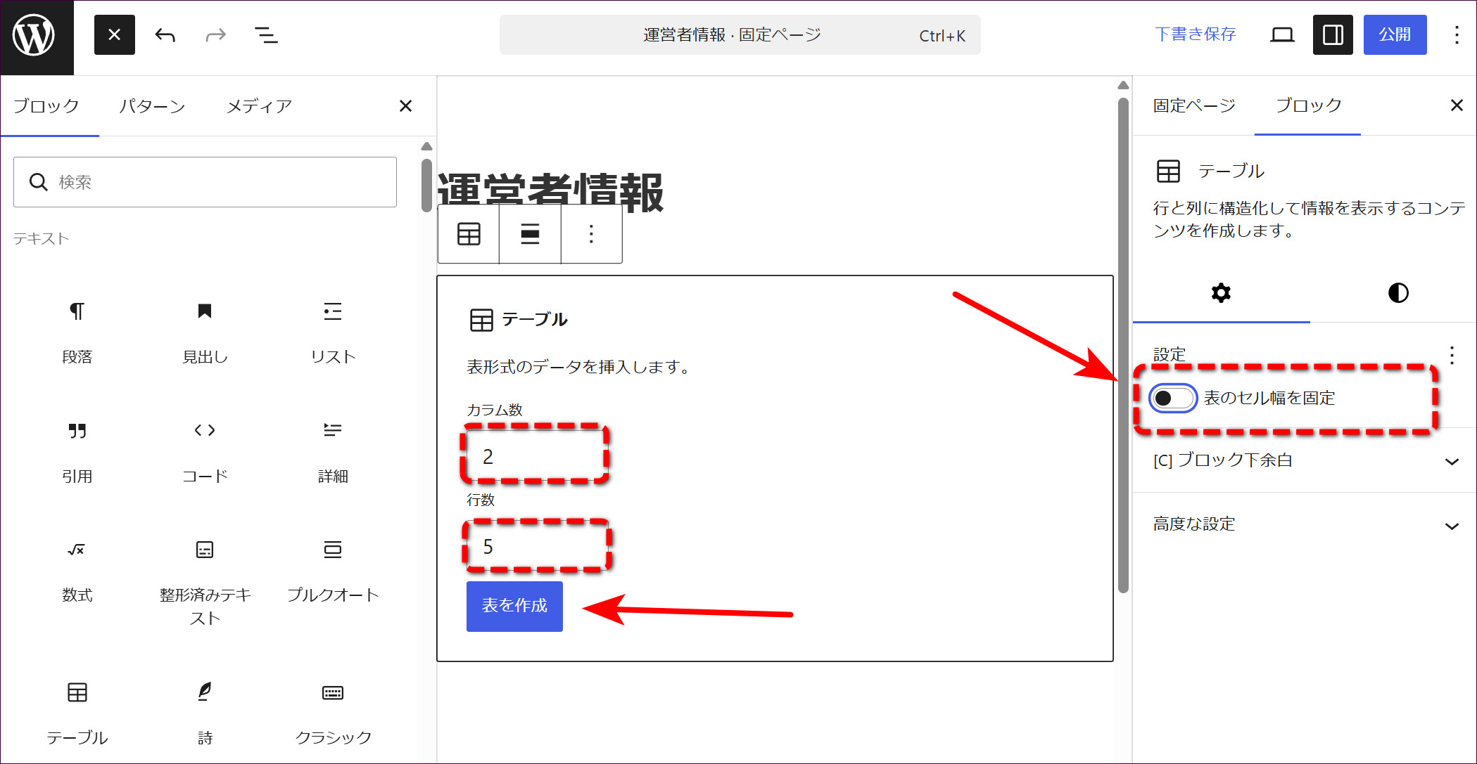The height and width of the screenshot is (764, 1477).
Task: Open the 設定 panel options menu
Action: pyautogui.click(x=1452, y=355)
